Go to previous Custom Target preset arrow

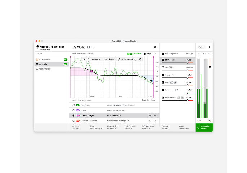150,116
